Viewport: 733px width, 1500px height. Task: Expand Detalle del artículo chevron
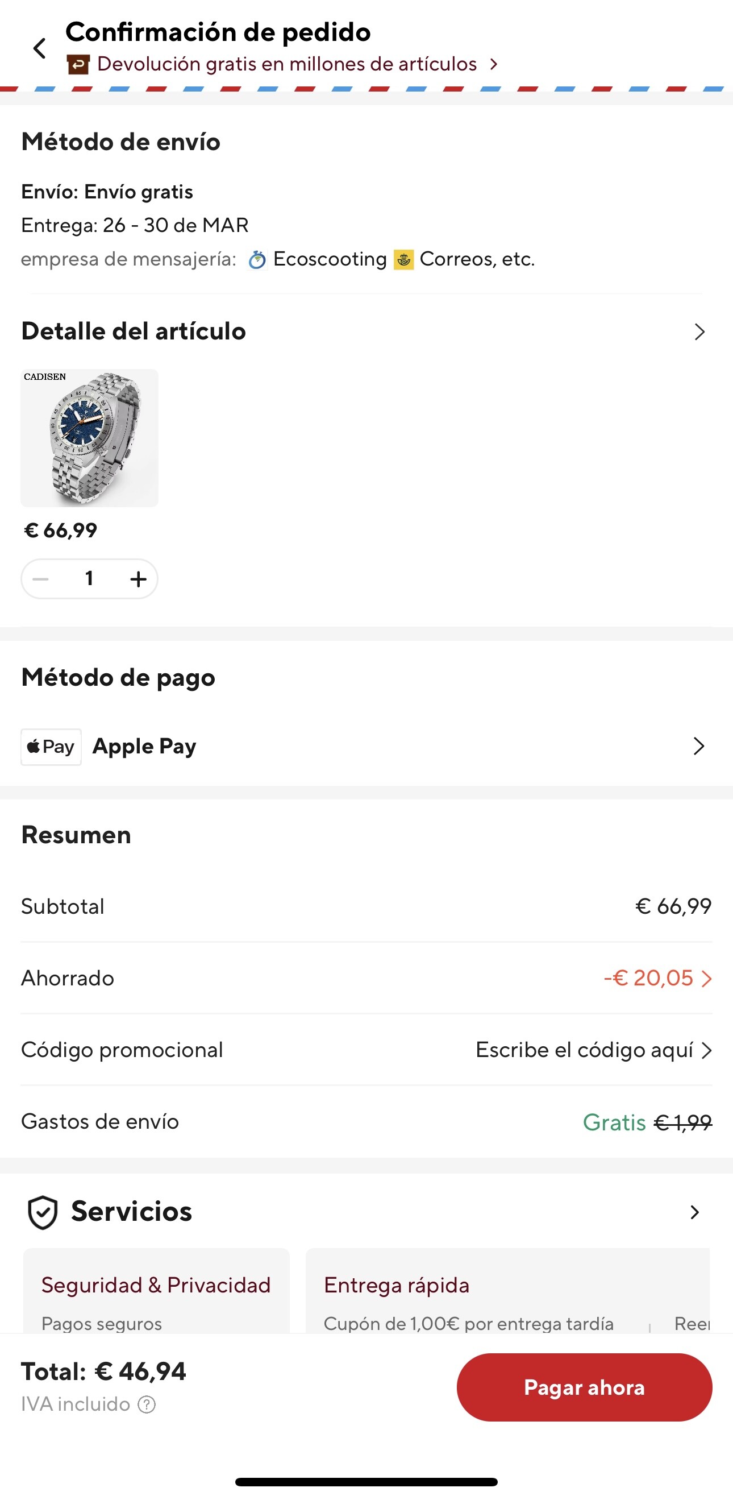pyautogui.click(x=699, y=332)
